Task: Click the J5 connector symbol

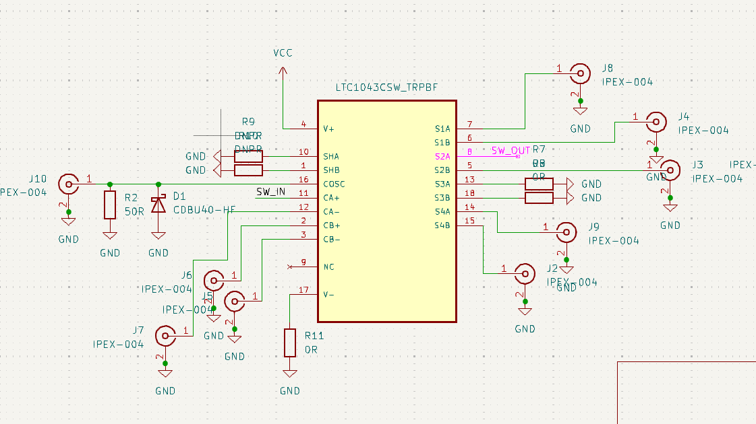Action: coord(235,301)
